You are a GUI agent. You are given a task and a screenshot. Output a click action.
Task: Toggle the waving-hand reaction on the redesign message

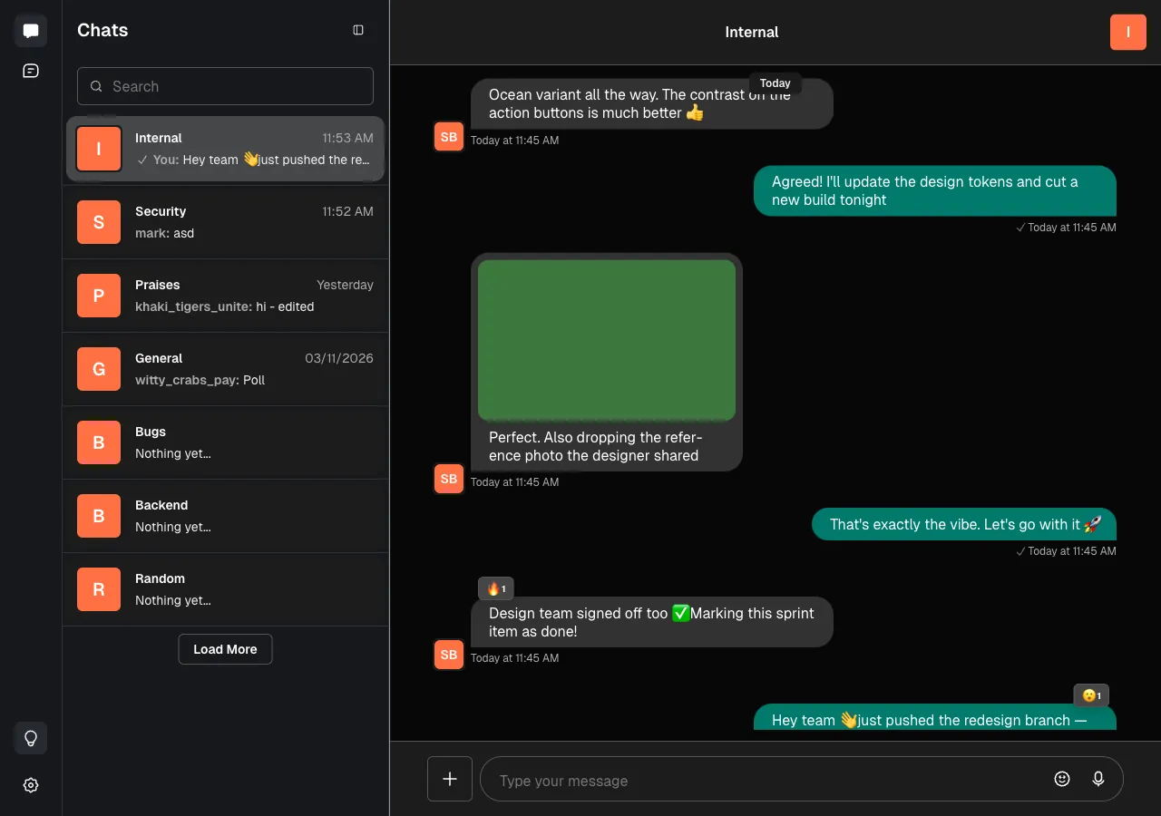click(1091, 695)
